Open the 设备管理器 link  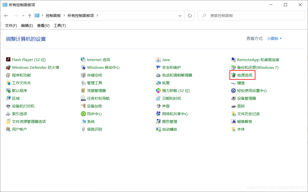pos(247,98)
